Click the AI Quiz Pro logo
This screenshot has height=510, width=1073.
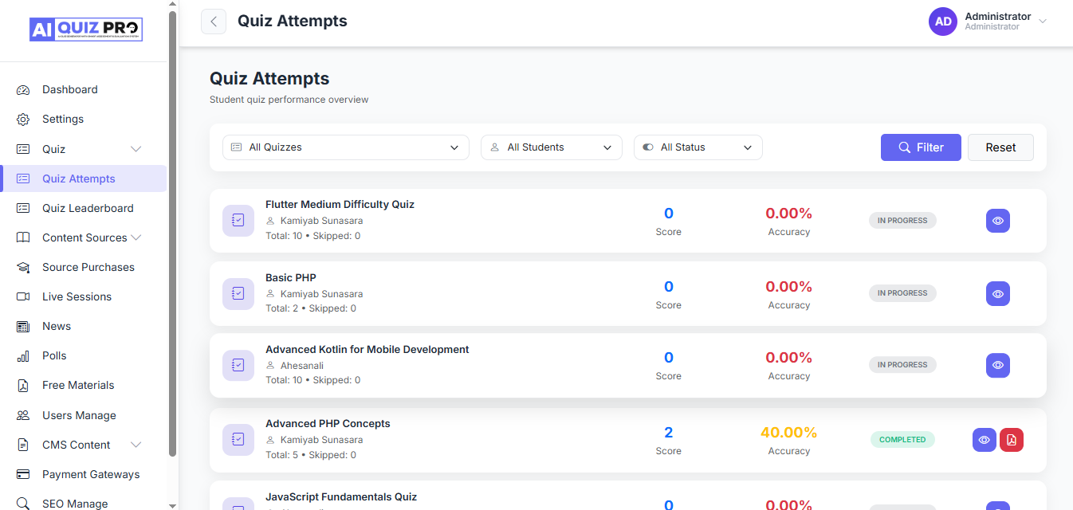click(86, 29)
